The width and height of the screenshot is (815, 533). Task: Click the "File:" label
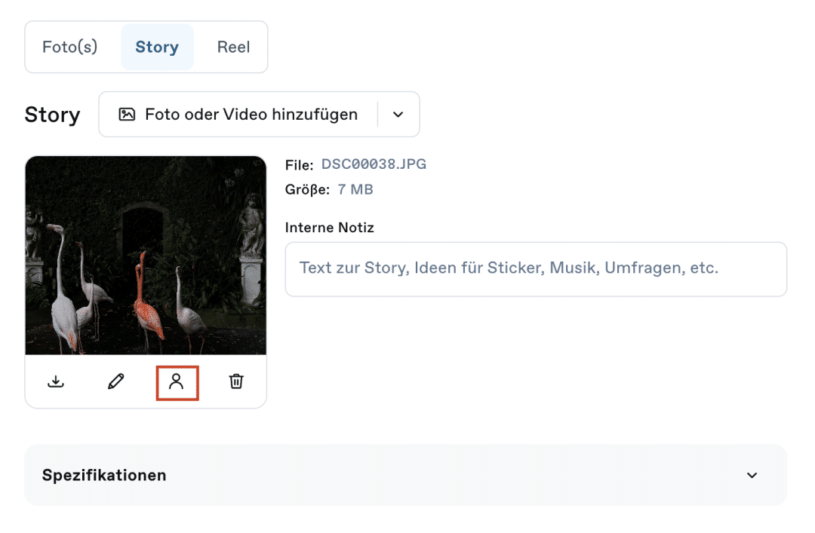pyautogui.click(x=299, y=164)
